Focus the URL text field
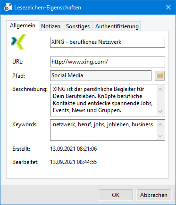 pyautogui.click(x=108, y=62)
